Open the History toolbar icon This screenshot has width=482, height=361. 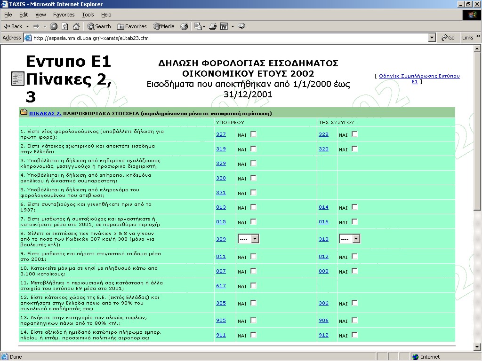(x=184, y=26)
